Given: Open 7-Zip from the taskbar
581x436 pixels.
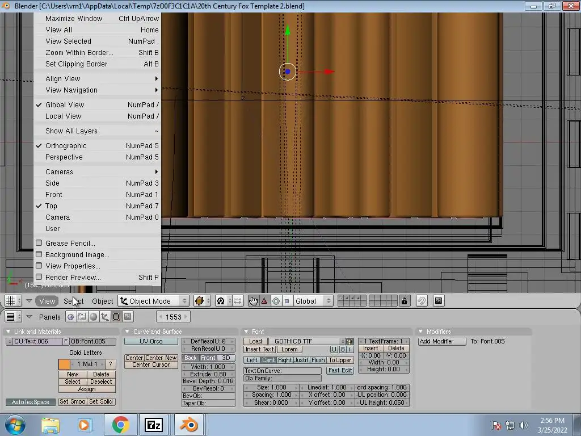Looking at the screenshot, I should tap(154, 425).
